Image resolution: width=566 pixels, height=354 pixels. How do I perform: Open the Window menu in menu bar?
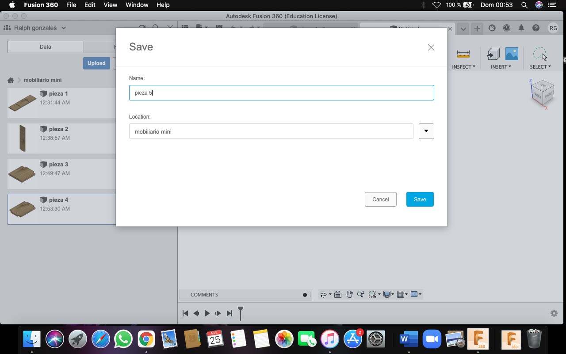pos(137,5)
